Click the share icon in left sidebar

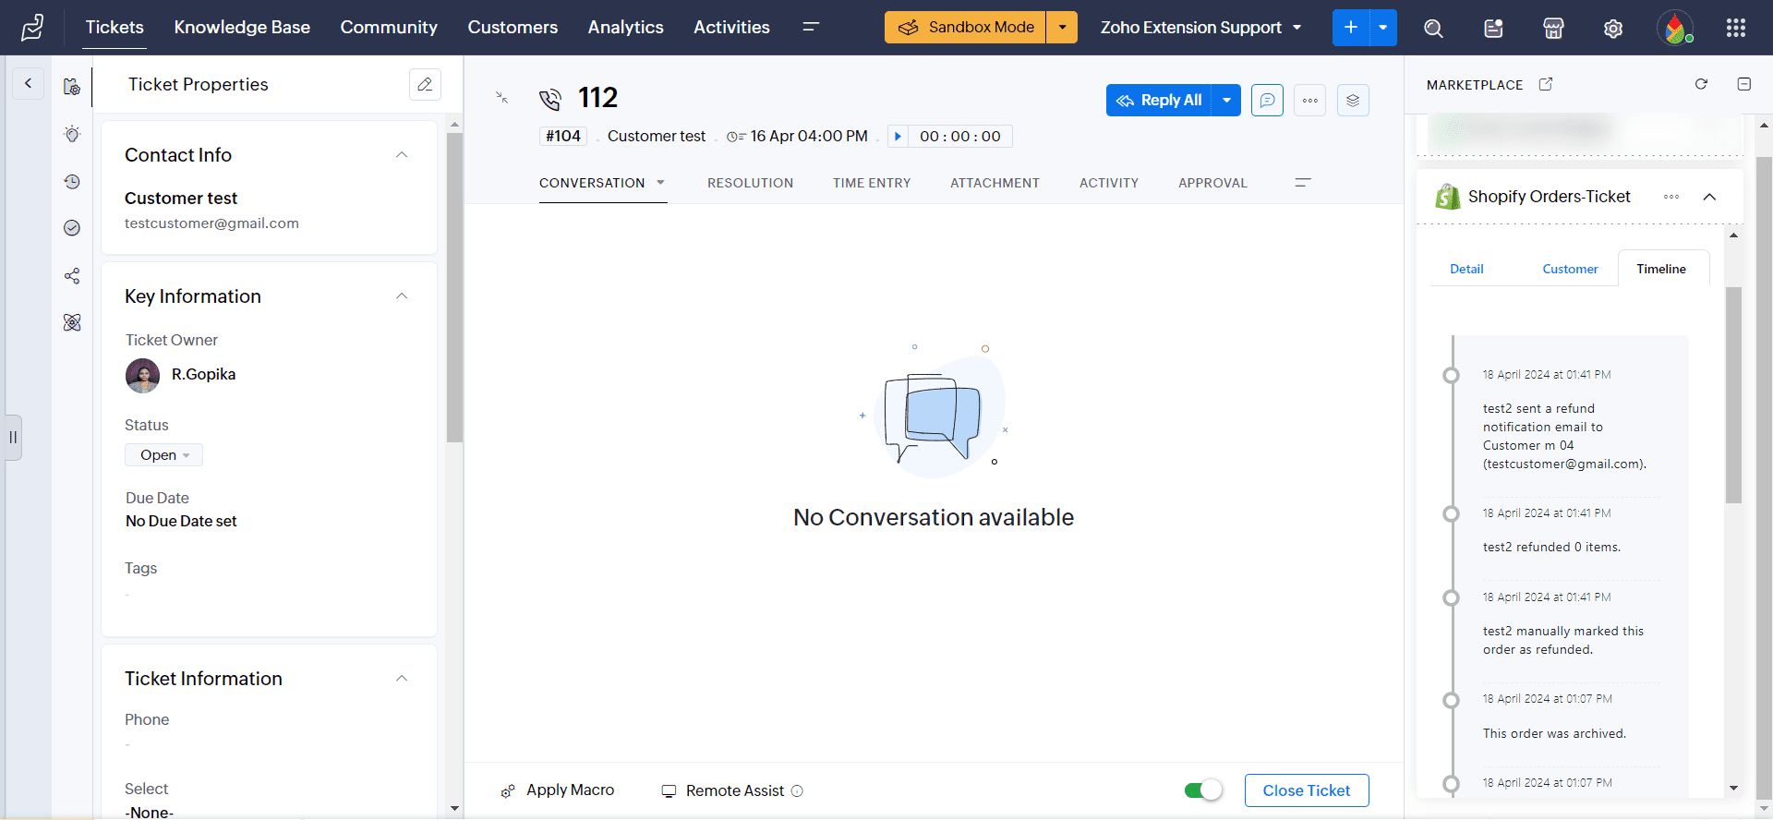(x=72, y=276)
